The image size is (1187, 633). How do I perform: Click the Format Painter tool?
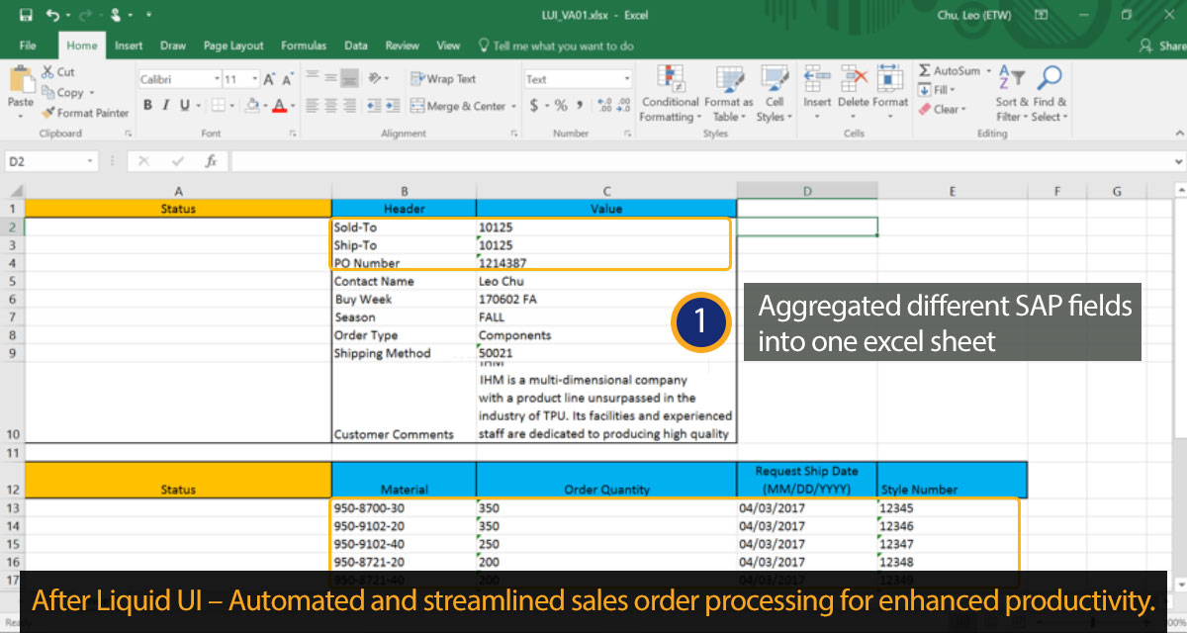coord(85,113)
